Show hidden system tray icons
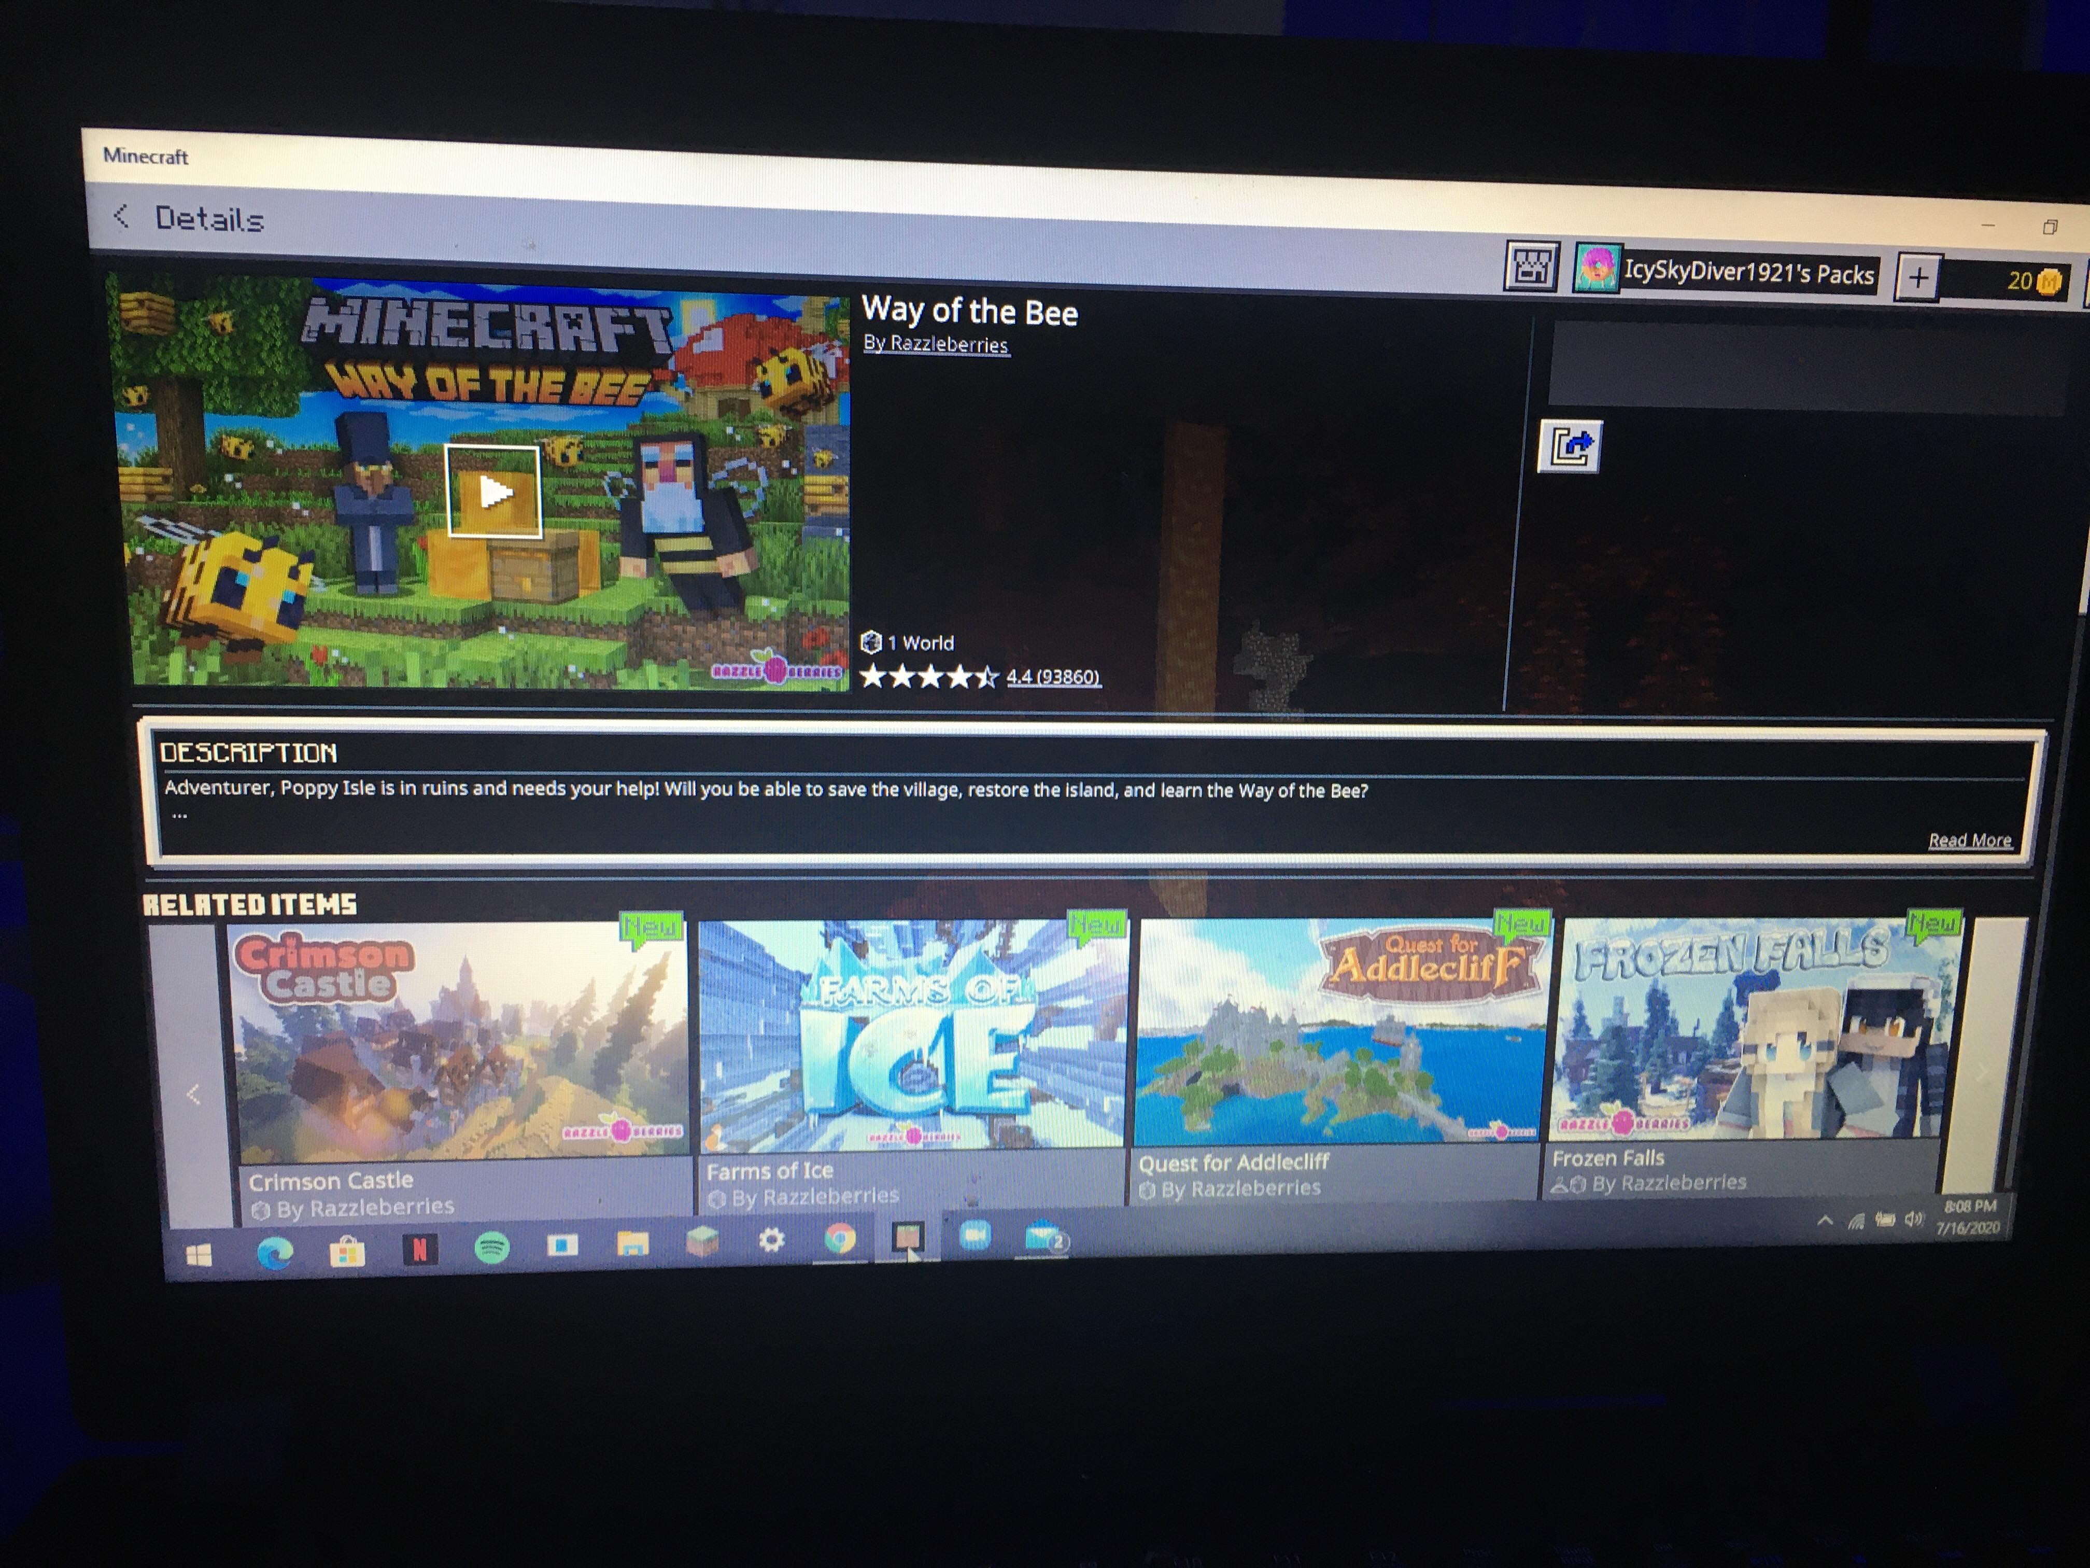Screen dimensions: 2090x1568 tap(1825, 1220)
